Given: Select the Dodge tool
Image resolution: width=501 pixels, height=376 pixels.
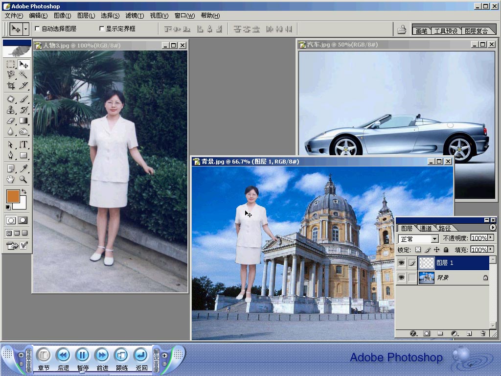Looking at the screenshot, I should tap(23, 131).
